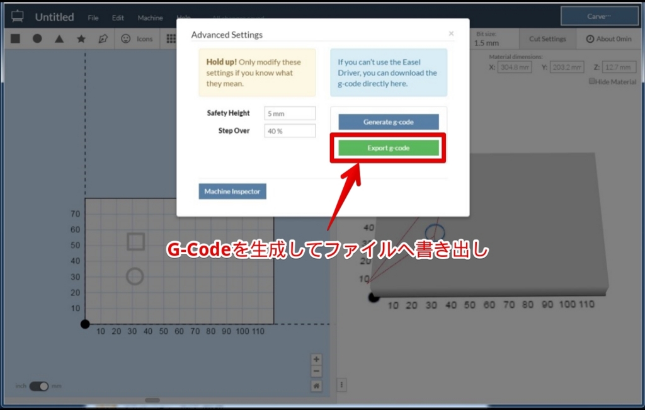Select the circle shape tool
The width and height of the screenshot is (645, 410).
(37, 38)
